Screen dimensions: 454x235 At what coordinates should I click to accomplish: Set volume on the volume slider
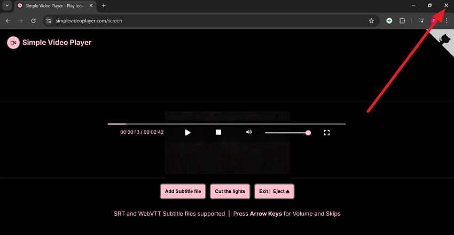pyautogui.click(x=288, y=133)
